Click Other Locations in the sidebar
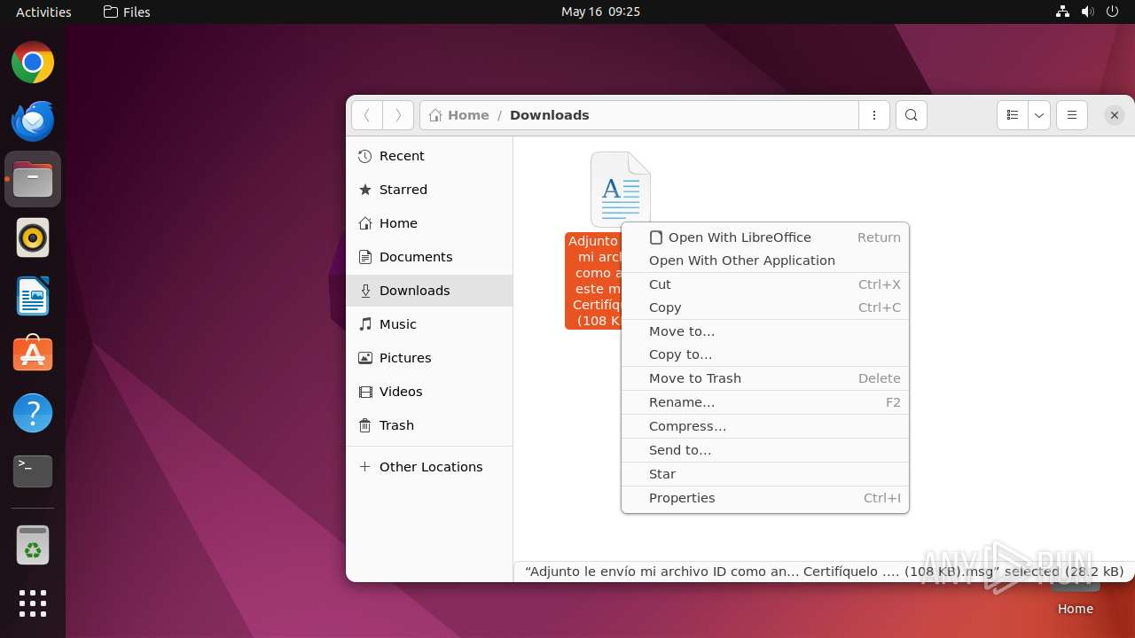Viewport: 1135px width, 638px height. [429, 467]
